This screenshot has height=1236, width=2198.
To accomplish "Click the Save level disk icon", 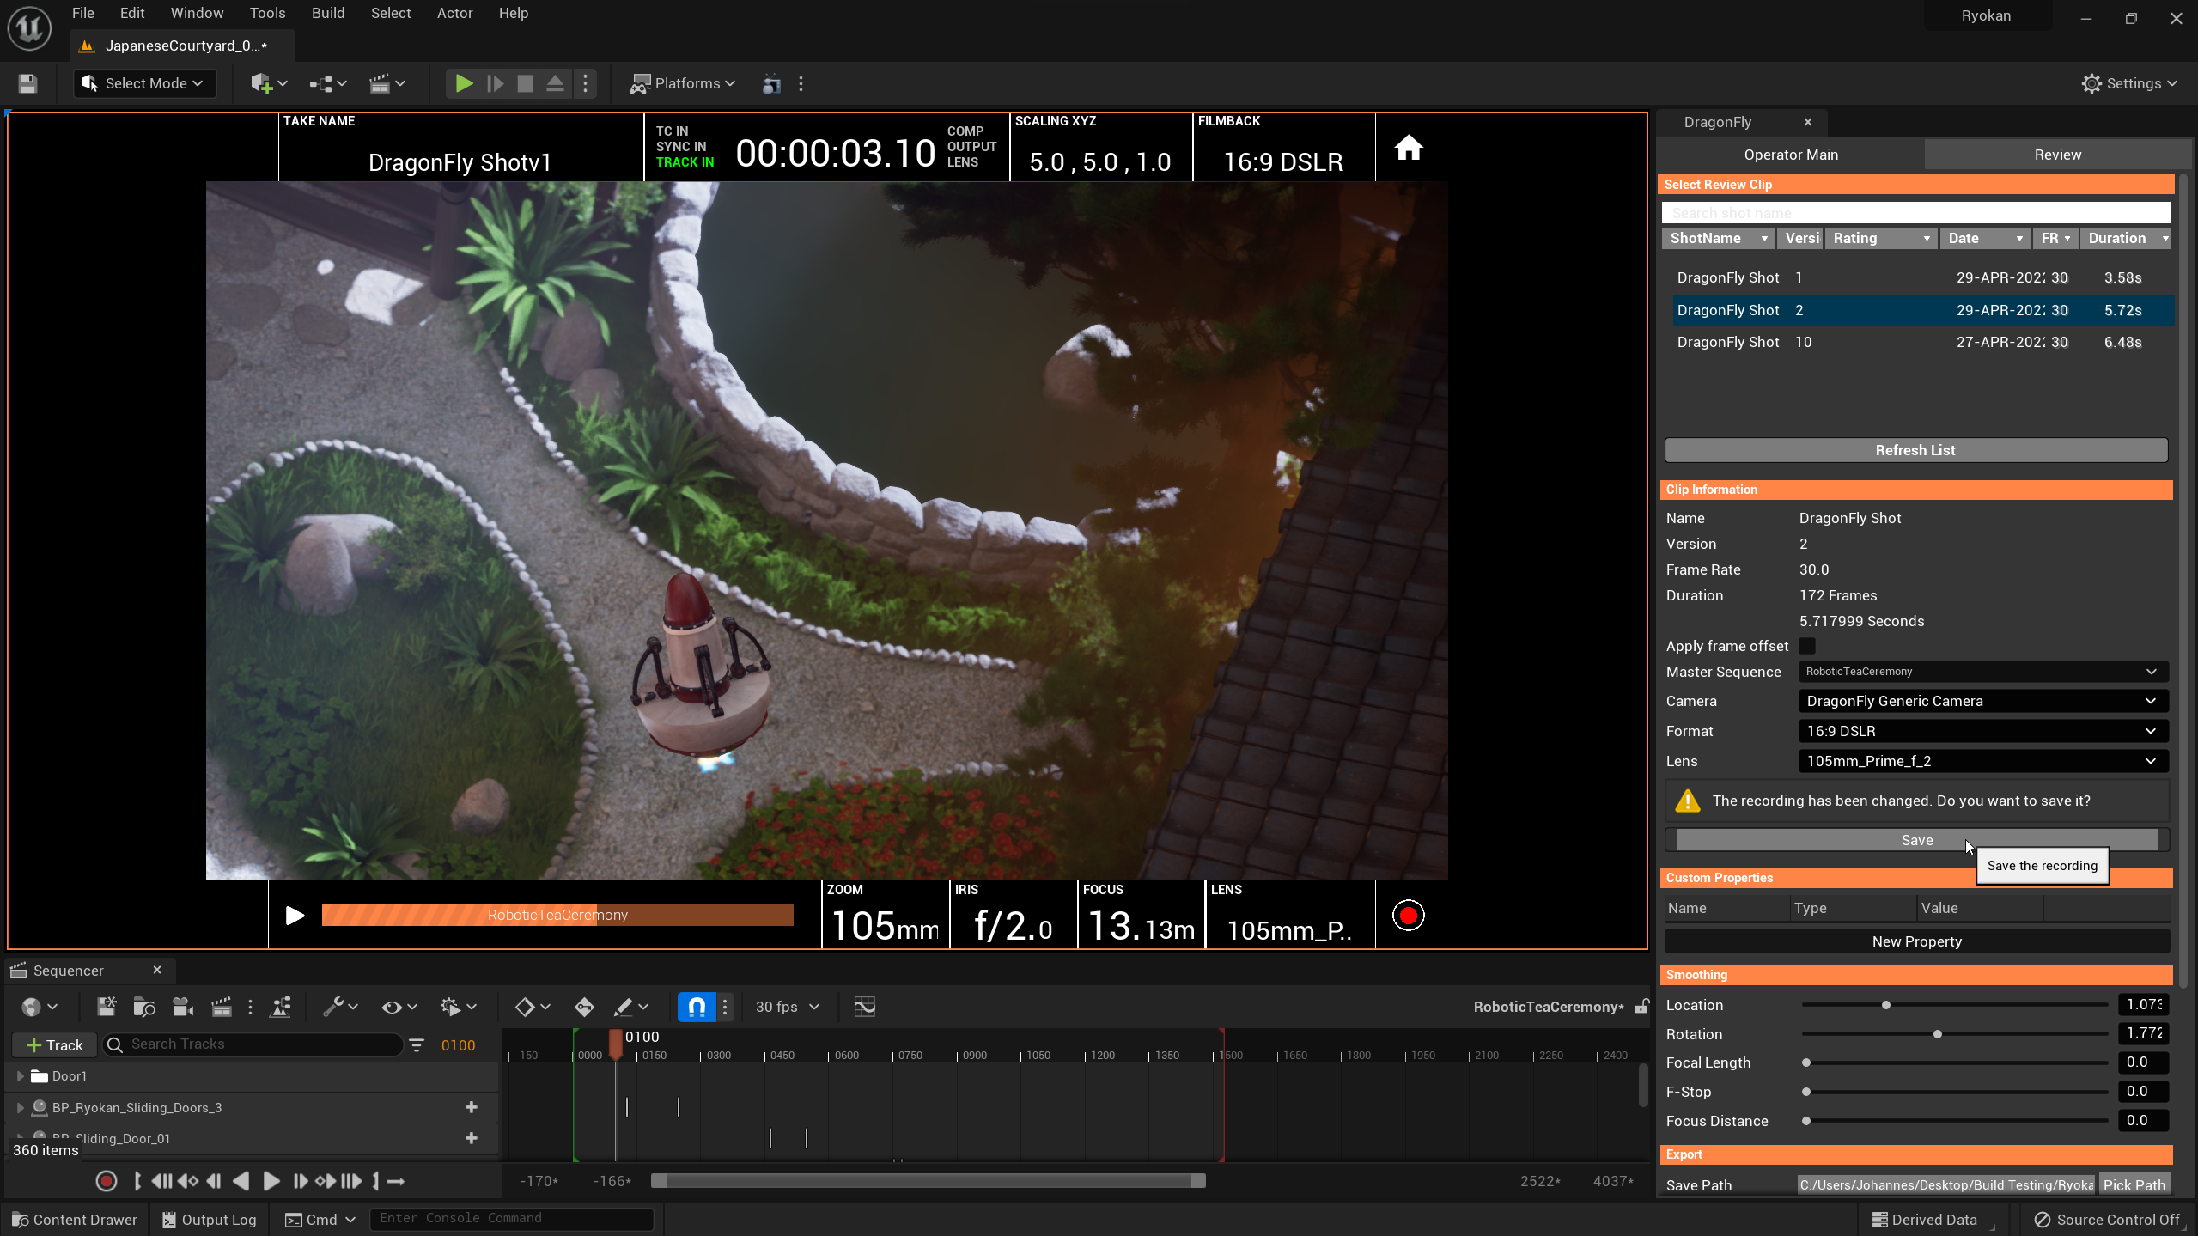I will [x=27, y=83].
